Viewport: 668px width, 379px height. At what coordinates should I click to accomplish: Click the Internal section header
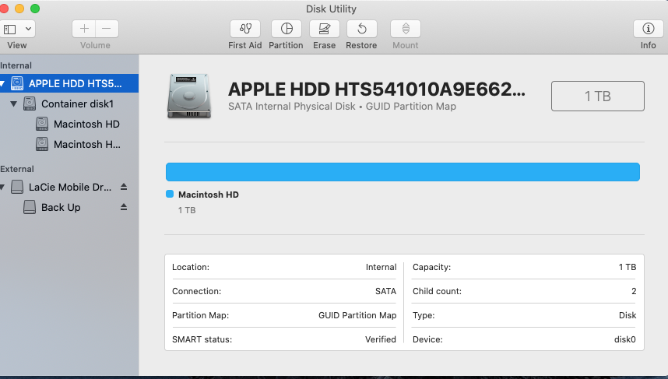(x=16, y=65)
